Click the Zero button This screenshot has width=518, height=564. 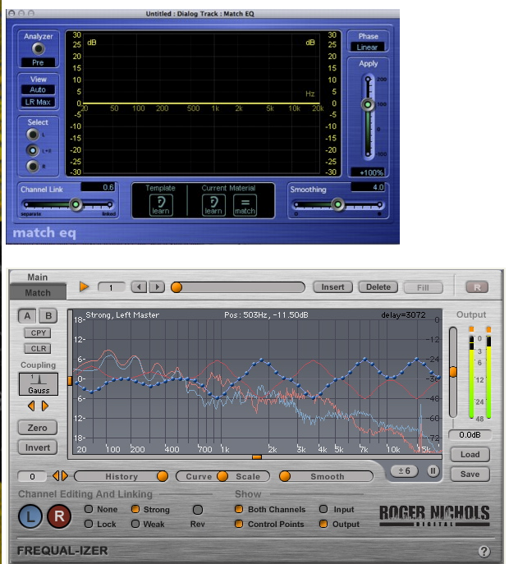(x=38, y=428)
